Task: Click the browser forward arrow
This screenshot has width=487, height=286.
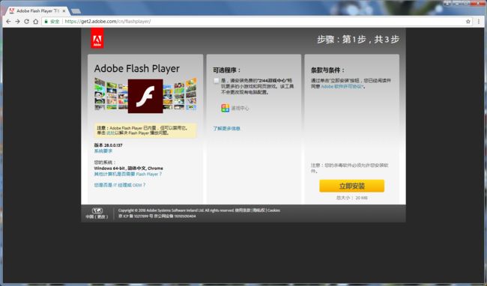Action: coord(17,22)
